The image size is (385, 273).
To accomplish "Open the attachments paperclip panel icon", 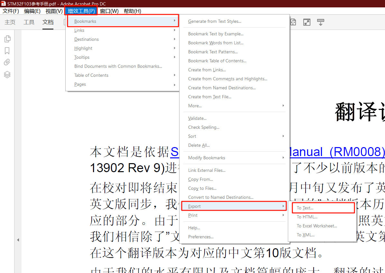I will click(x=7, y=62).
